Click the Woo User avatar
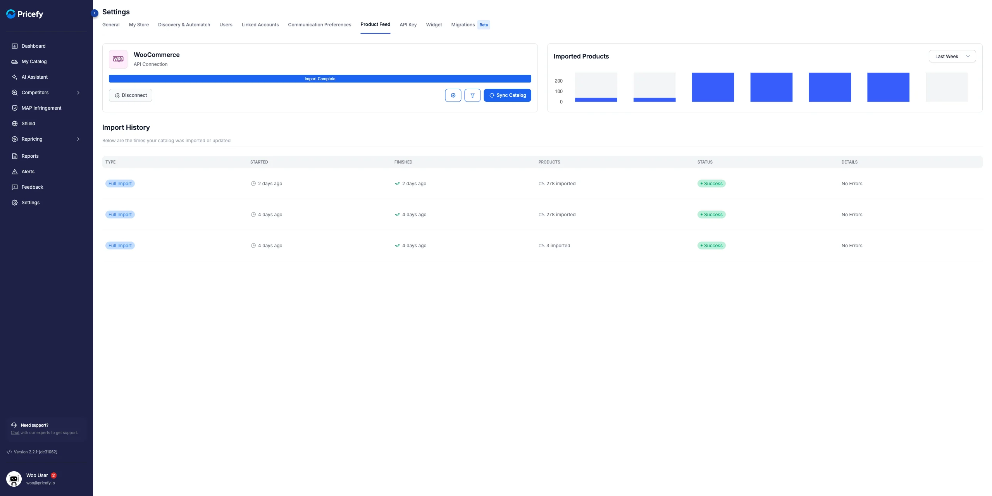 pyautogui.click(x=14, y=479)
